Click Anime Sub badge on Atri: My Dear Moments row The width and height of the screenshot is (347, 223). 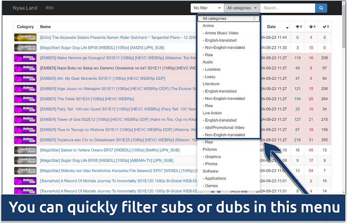pos(25,79)
